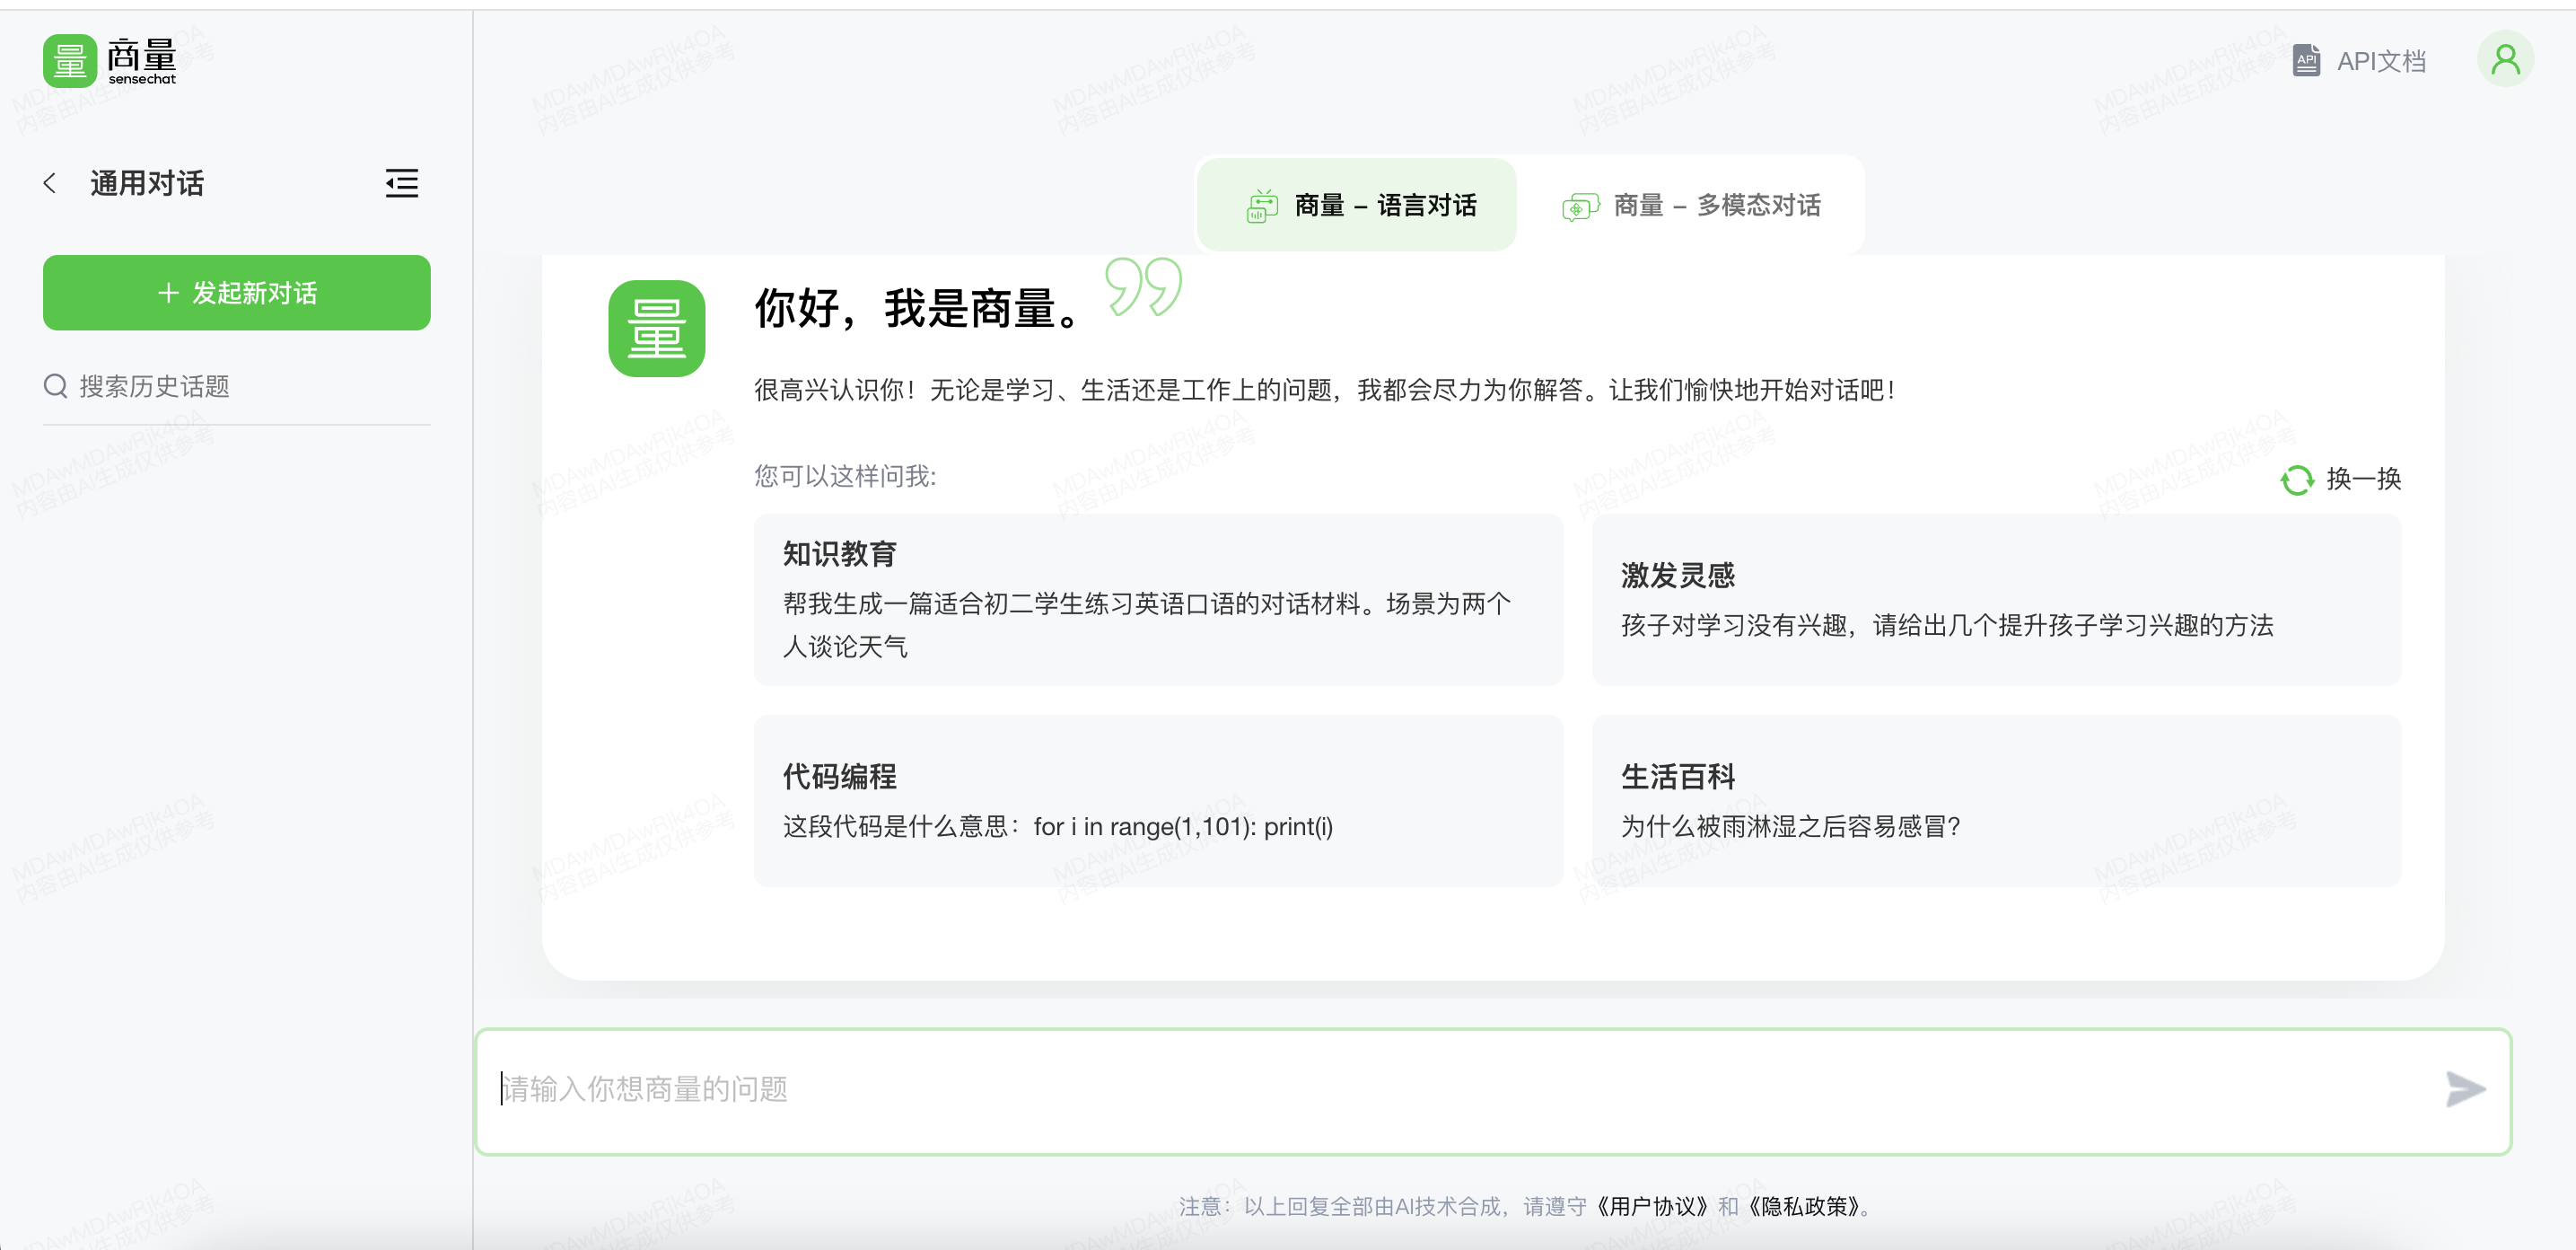
Task: Click the SenseChat logo icon
Action: pos(70,61)
